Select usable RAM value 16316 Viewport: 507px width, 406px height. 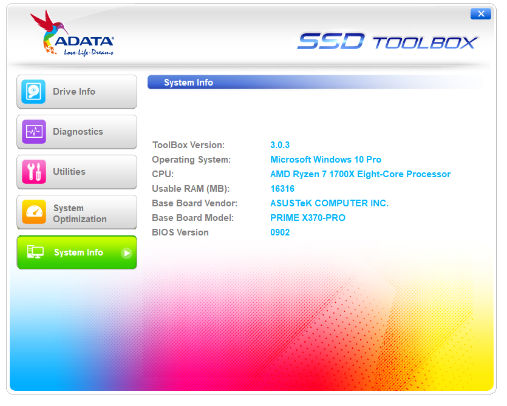tap(282, 189)
